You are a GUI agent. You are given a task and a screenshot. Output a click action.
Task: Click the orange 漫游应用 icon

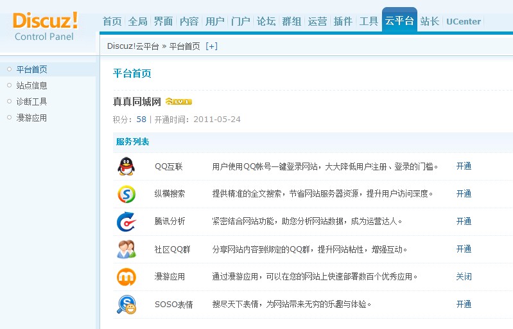pyautogui.click(x=126, y=277)
